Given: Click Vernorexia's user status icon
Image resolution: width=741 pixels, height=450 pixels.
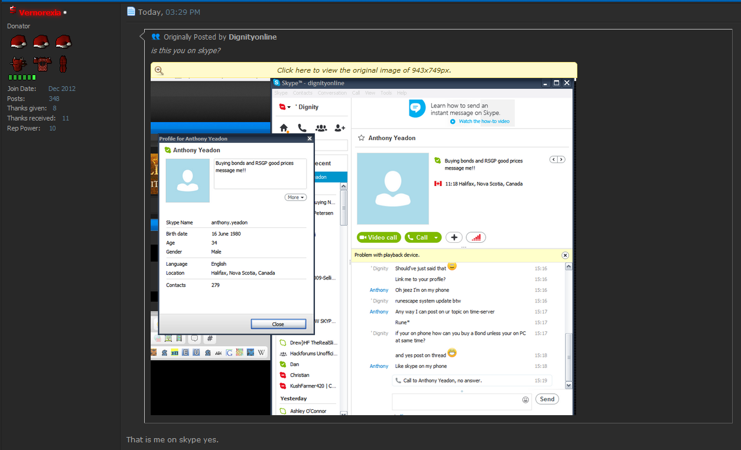Looking at the screenshot, I should click(x=66, y=12).
